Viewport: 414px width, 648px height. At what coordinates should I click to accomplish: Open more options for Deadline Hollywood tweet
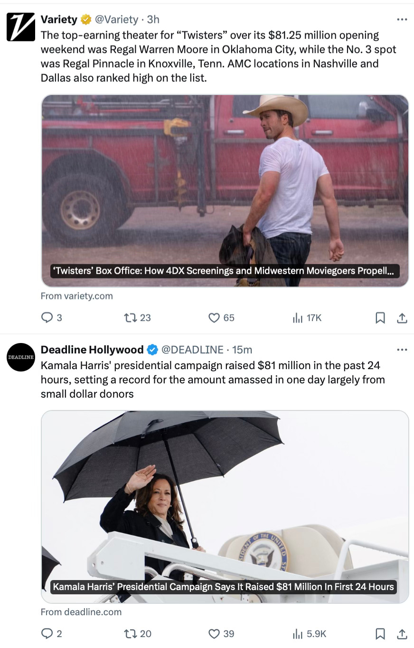(x=402, y=350)
